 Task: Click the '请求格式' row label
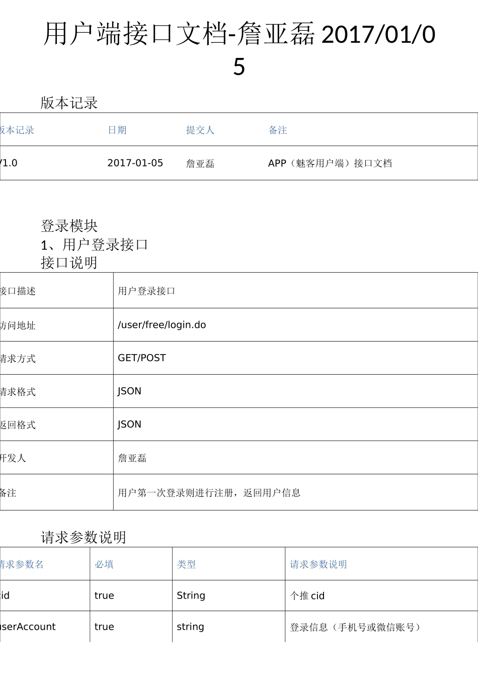click(x=18, y=392)
